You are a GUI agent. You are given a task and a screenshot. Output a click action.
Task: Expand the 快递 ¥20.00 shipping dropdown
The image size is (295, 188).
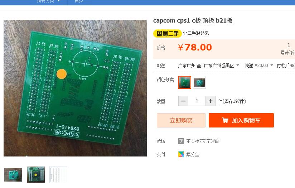(259, 66)
